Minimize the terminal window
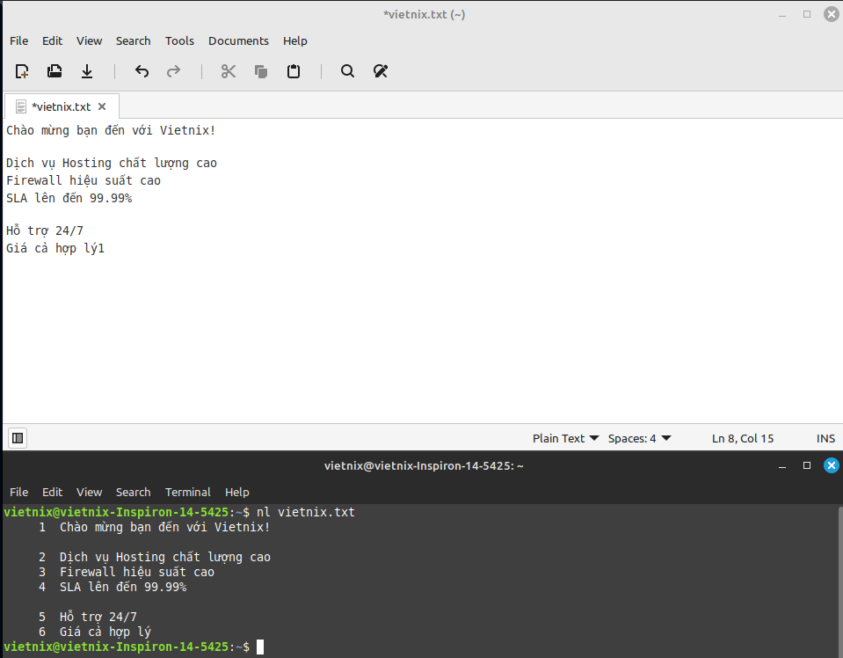This screenshot has width=843, height=658. coord(782,466)
